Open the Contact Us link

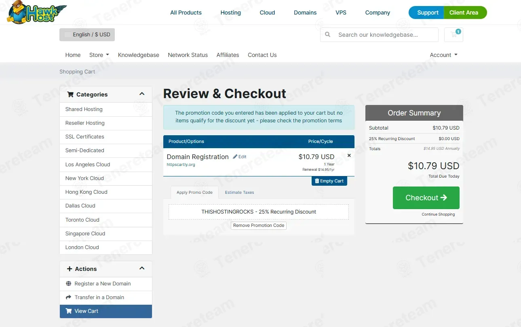tap(262, 55)
